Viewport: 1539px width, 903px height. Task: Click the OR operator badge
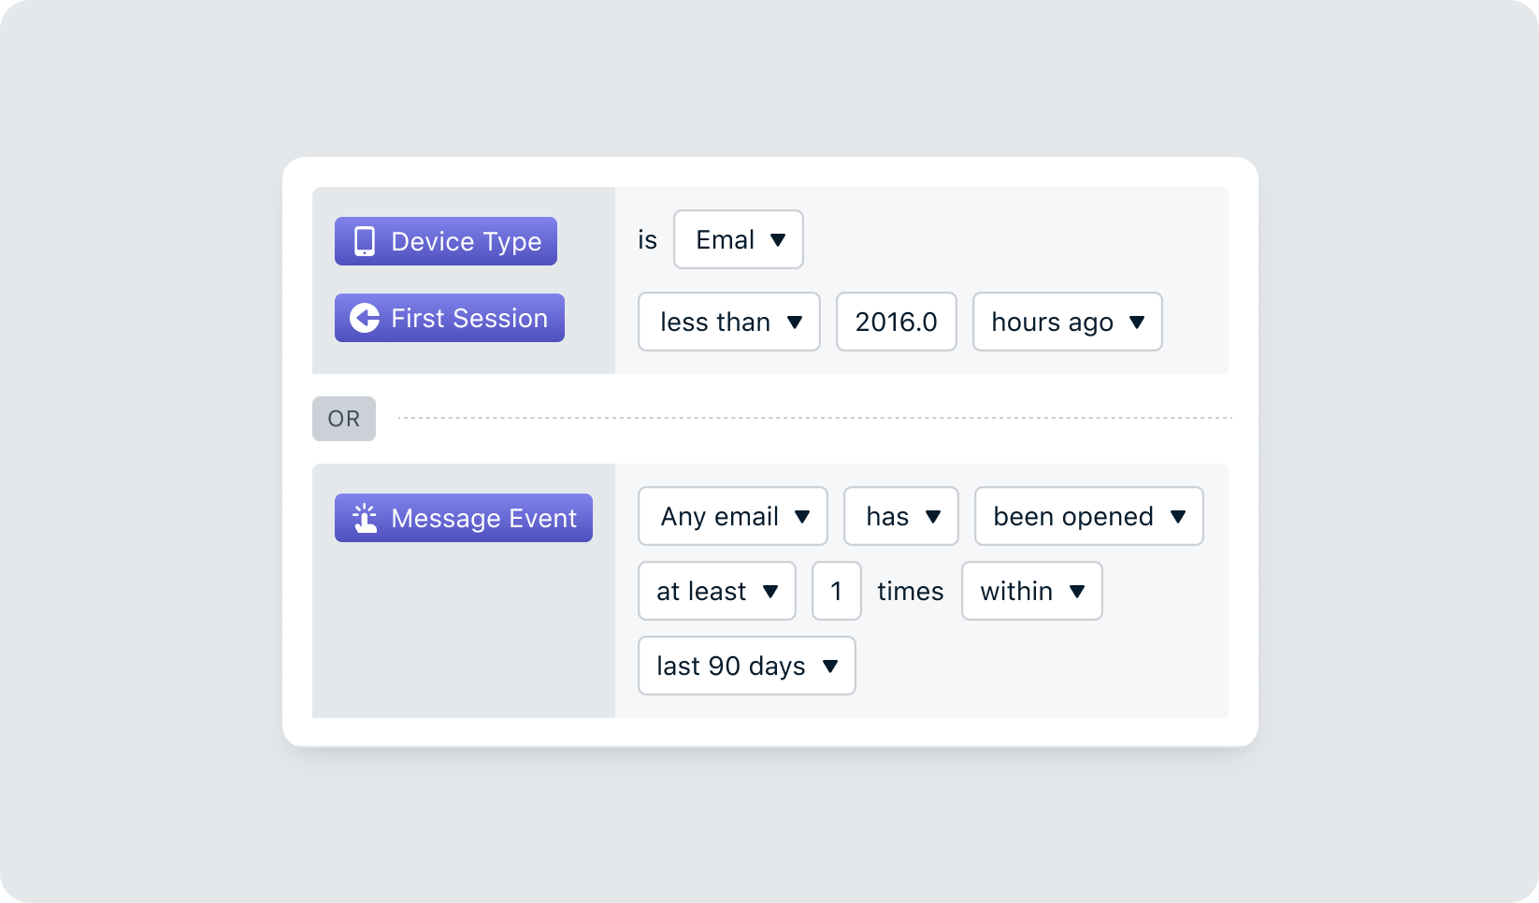pos(344,419)
